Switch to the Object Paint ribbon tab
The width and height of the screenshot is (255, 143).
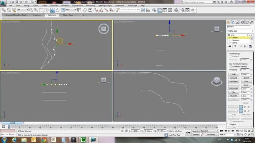click(68, 15)
